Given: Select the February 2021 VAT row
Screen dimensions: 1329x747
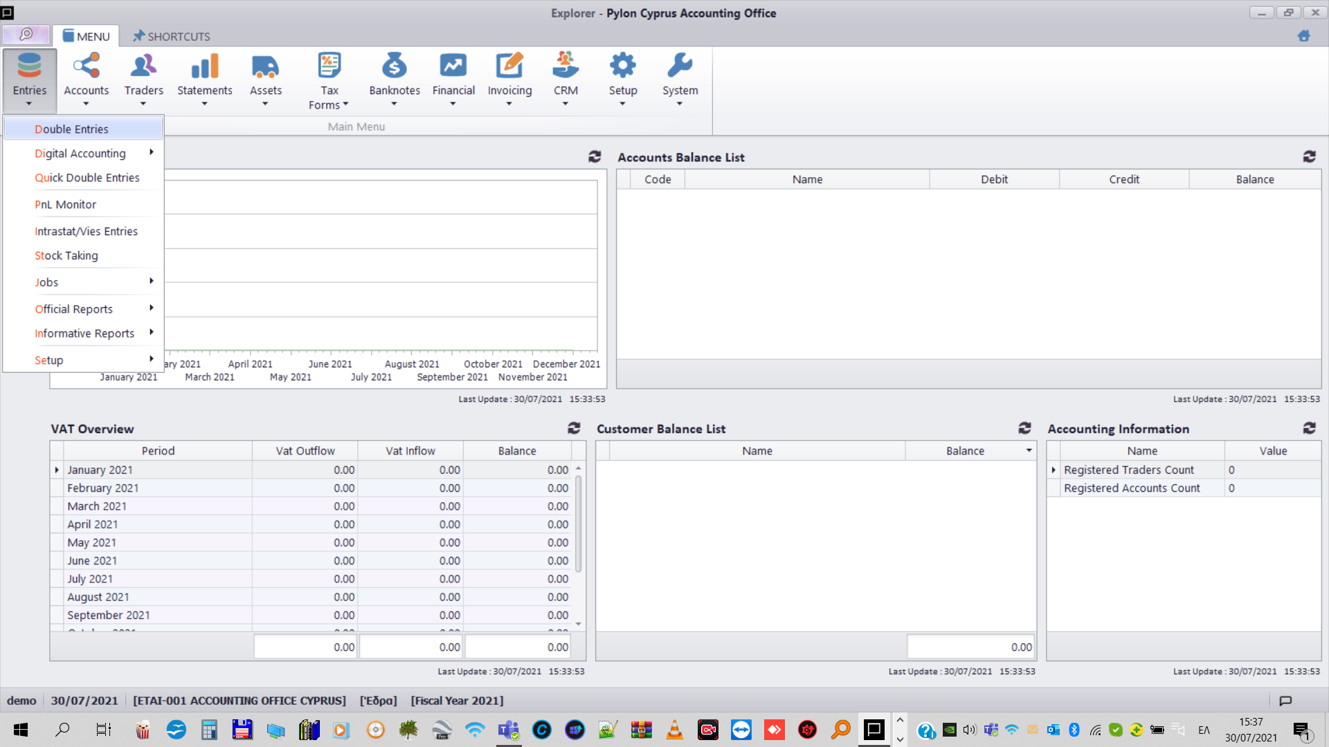Looking at the screenshot, I should pos(103,488).
